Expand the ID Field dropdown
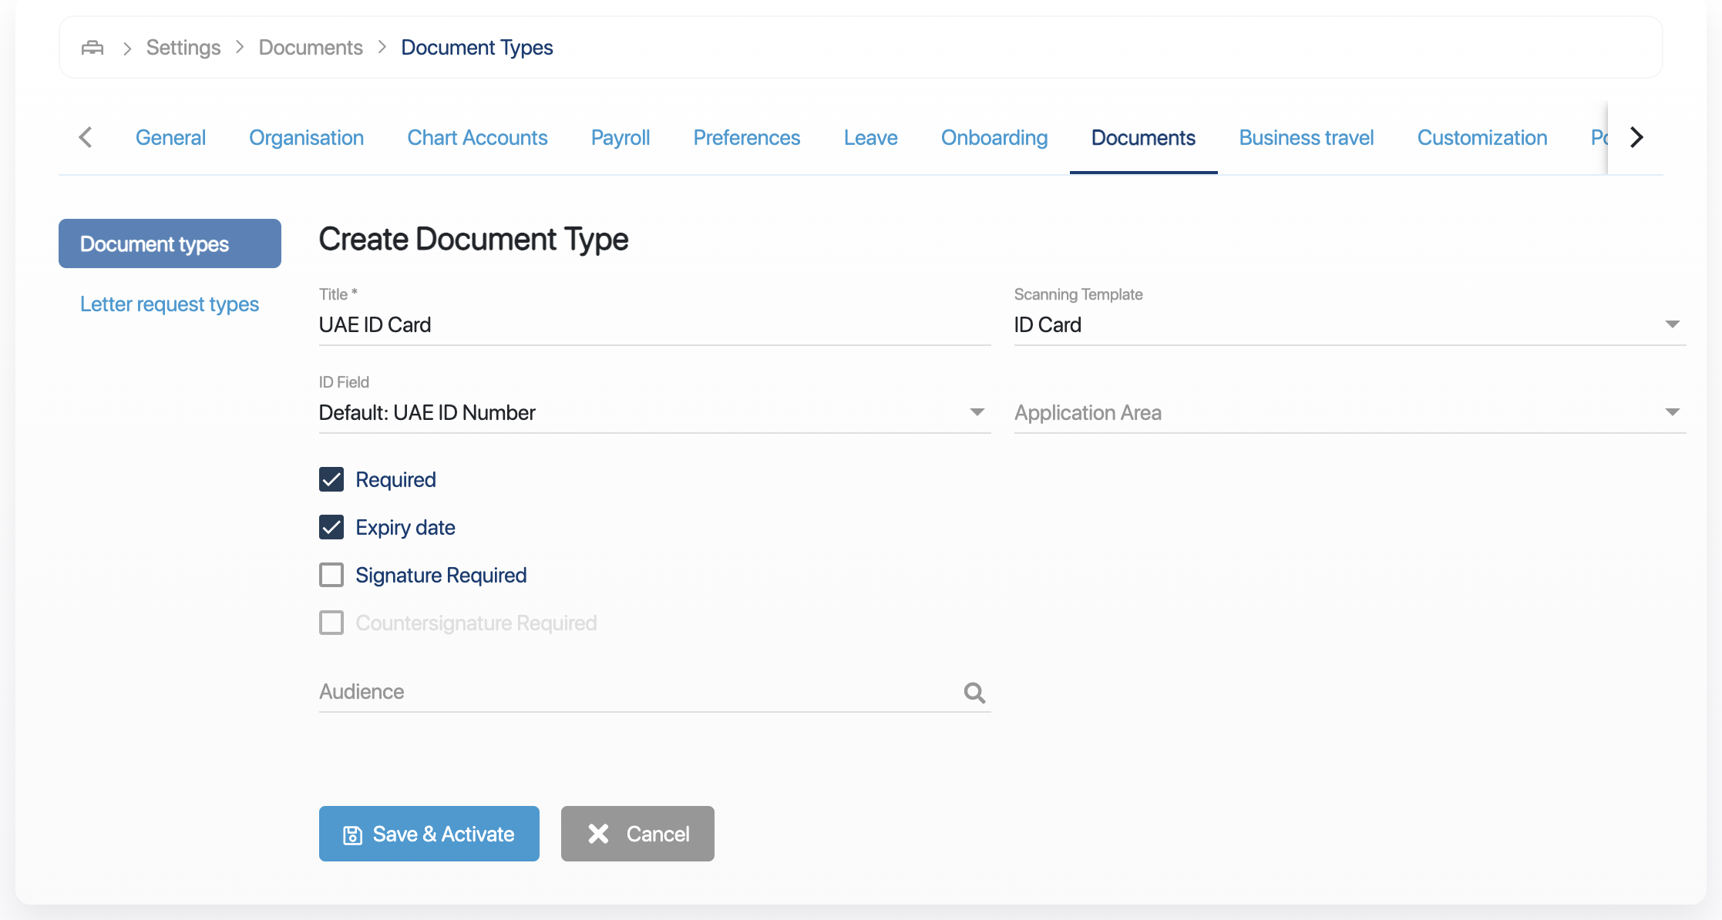 [x=976, y=412]
